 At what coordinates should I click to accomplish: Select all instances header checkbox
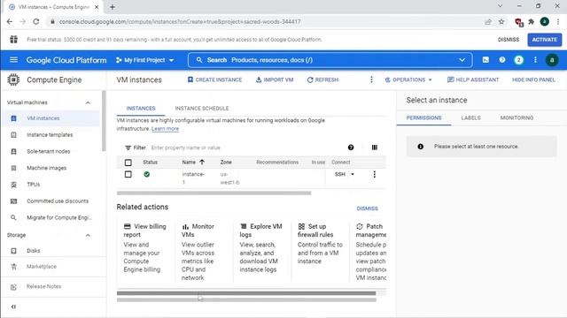coord(128,163)
